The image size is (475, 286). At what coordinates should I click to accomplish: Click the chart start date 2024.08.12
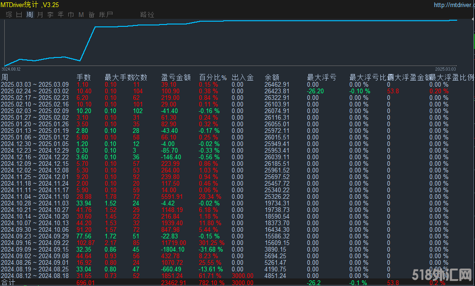[11, 69]
